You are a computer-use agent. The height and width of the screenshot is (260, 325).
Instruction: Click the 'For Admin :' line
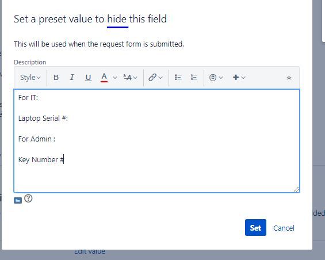[x=37, y=139]
